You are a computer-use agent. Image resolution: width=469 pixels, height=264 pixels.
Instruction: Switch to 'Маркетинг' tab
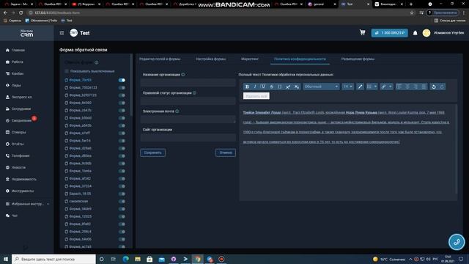point(250,59)
